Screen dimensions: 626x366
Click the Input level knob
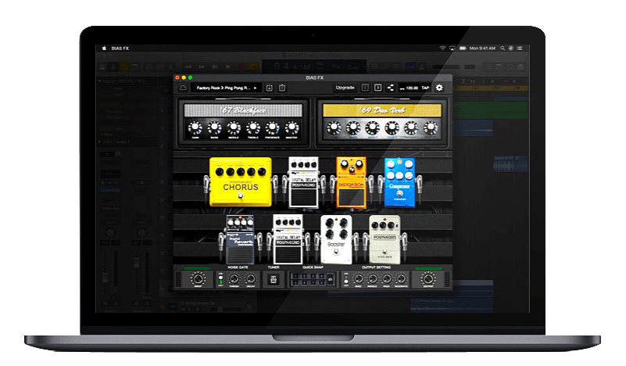coord(198,278)
